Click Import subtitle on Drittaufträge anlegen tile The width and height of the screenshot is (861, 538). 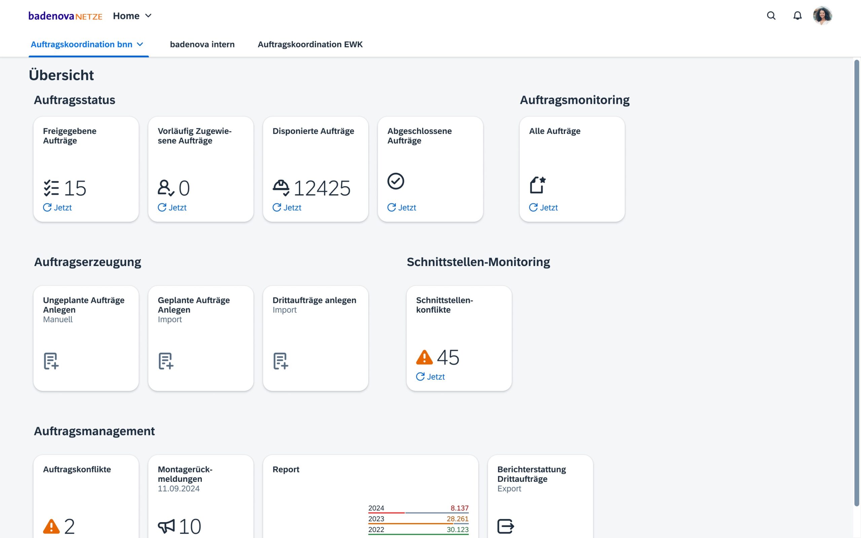pos(285,310)
